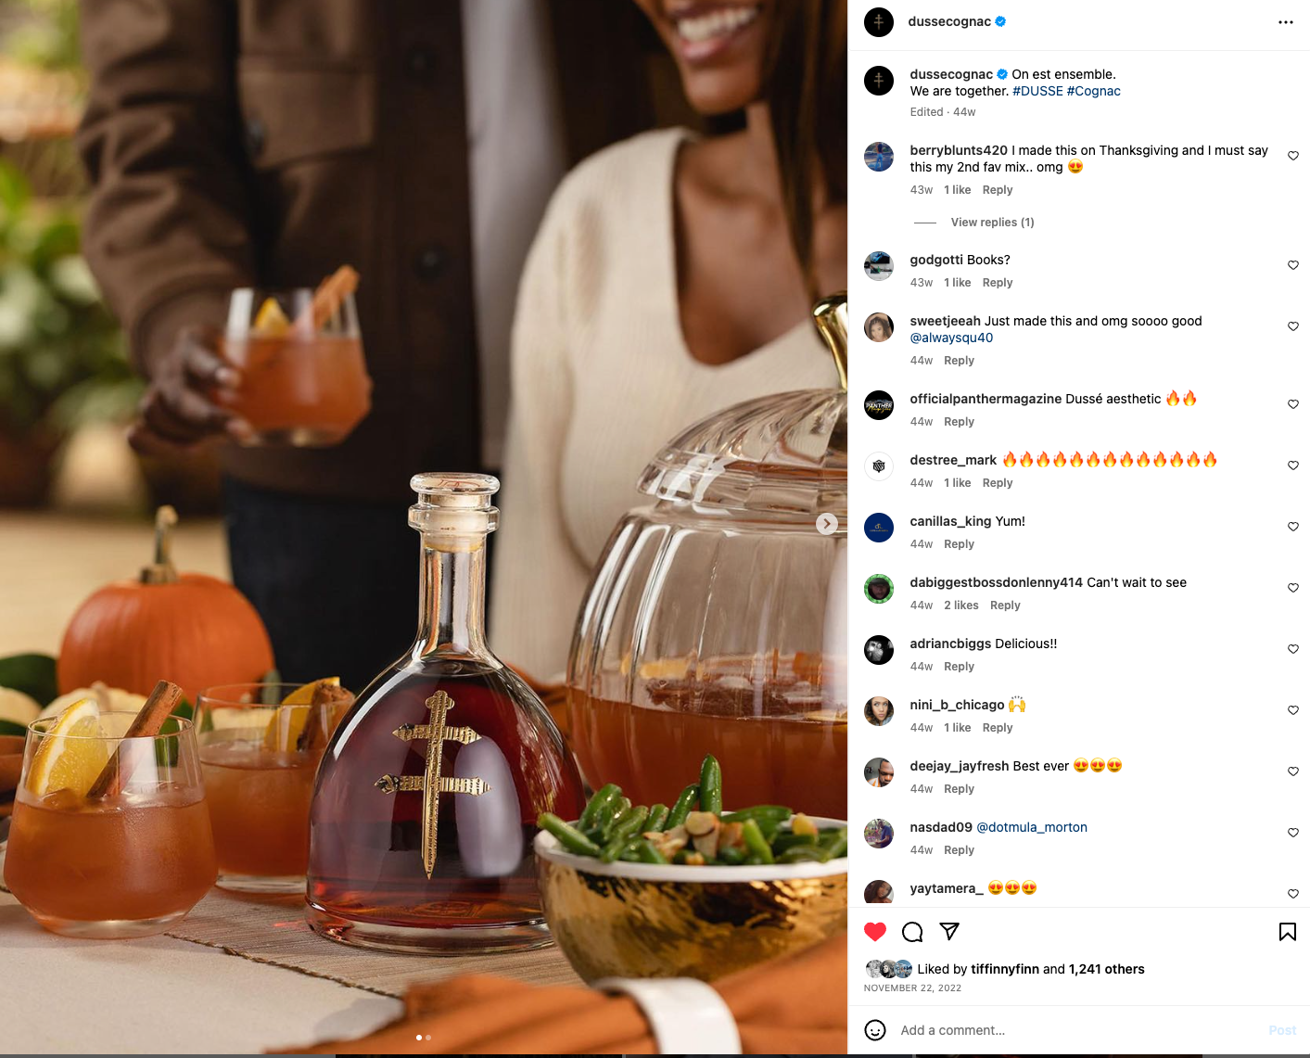Share the post via paper plane icon

(x=949, y=932)
